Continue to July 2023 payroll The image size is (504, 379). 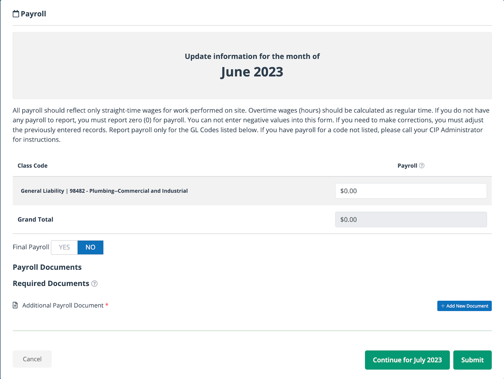tap(407, 360)
